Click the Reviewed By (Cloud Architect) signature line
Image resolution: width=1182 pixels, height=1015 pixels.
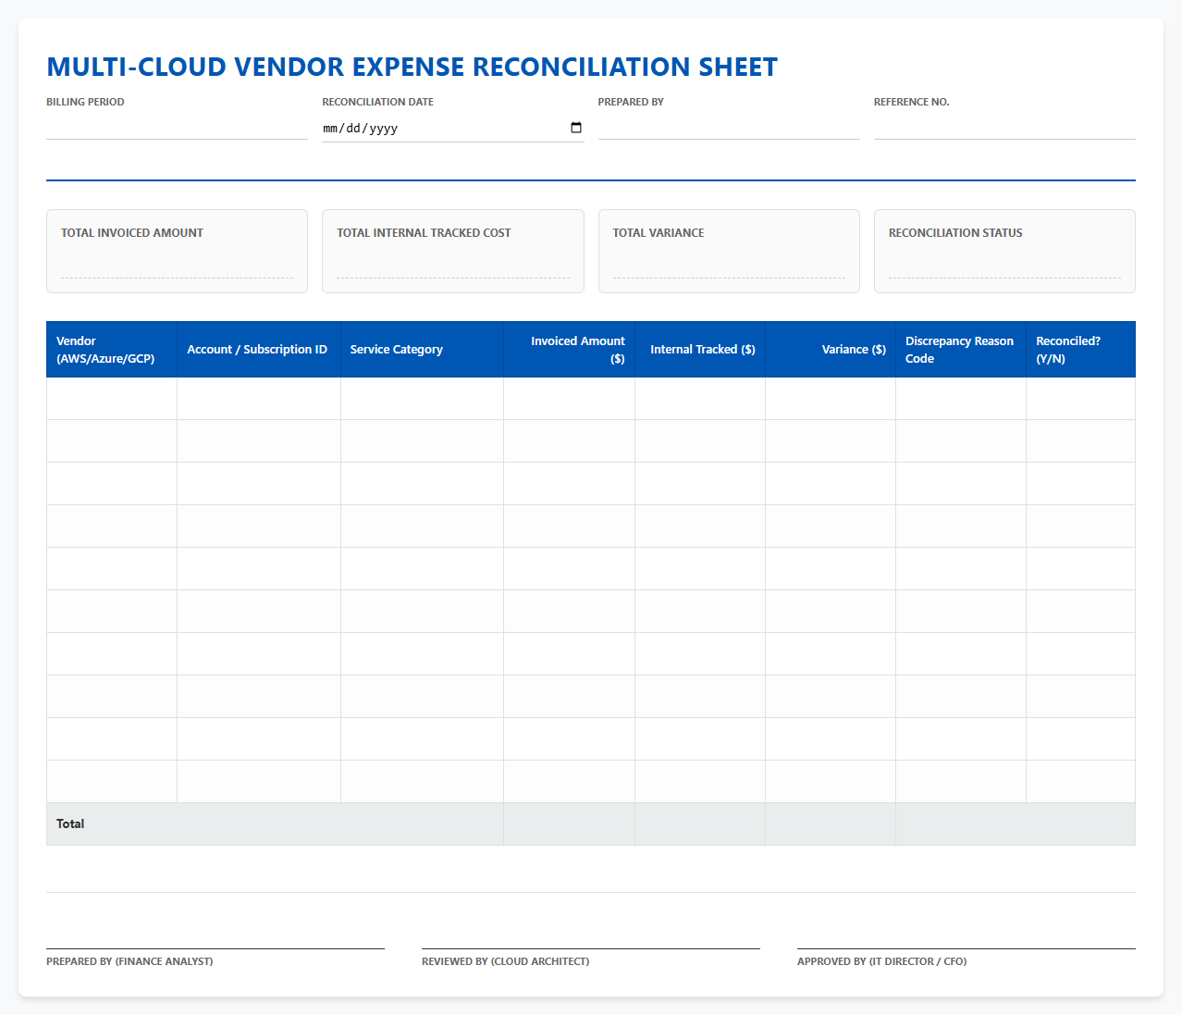(x=591, y=948)
